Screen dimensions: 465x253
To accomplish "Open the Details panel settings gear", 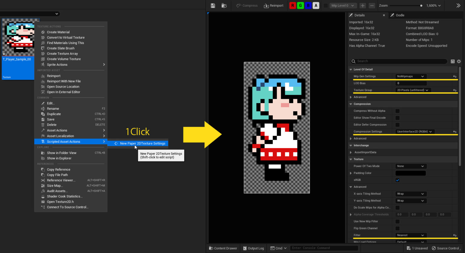I will coord(459,61).
